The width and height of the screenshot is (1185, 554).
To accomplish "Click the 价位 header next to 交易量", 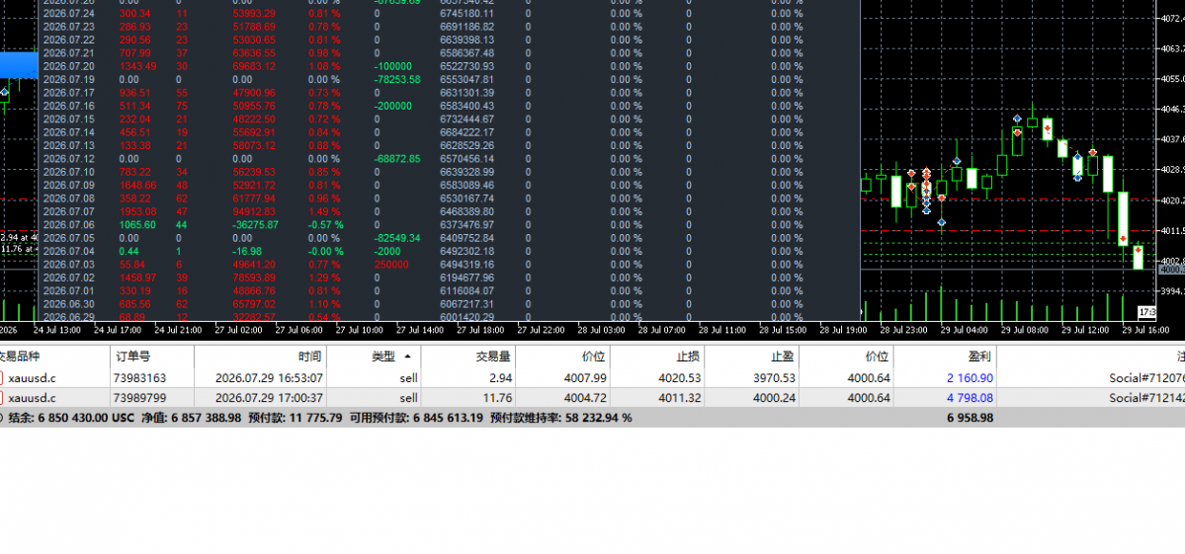I will (593, 357).
